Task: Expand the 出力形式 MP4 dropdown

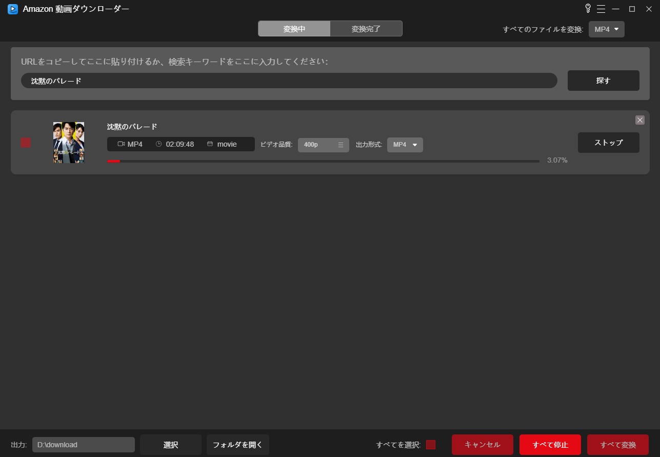Action: 405,145
